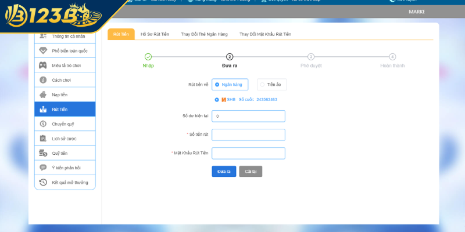The height and width of the screenshot is (232, 465).
Task: Click the gamepad icon for Miêu tả trò chơi
Action: (43, 65)
